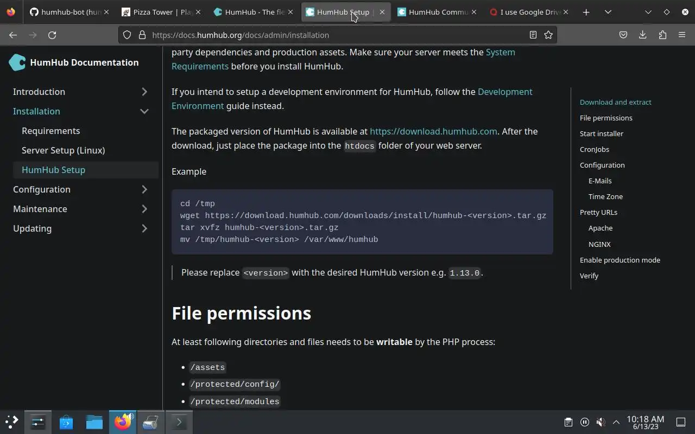Toggle reader view in the address bar
Screen dimensions: 695x434
[533, 35]
